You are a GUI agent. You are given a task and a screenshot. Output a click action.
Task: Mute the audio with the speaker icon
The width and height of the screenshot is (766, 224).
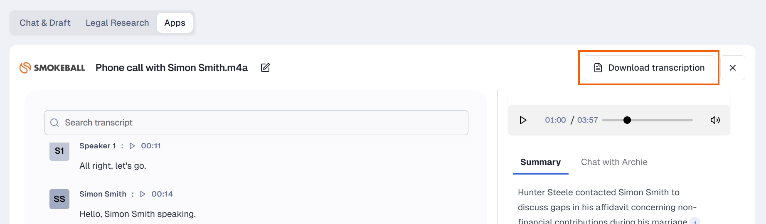[715, 120]
